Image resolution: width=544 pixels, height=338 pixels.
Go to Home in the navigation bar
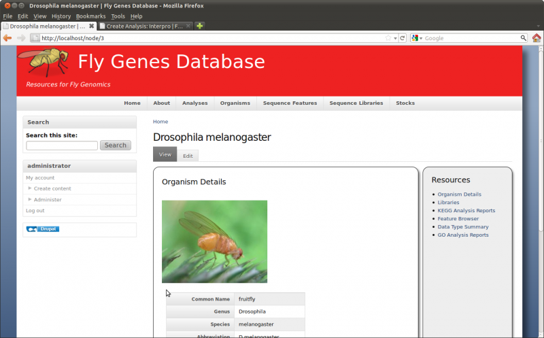pyautogui.click(x=132, y=103)
